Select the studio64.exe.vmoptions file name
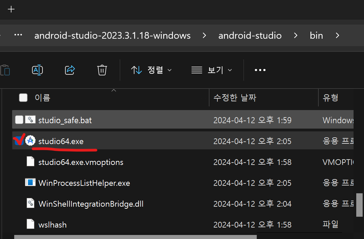Image resolution: width=364 pixels, height=239 pixels. point(81,162)
